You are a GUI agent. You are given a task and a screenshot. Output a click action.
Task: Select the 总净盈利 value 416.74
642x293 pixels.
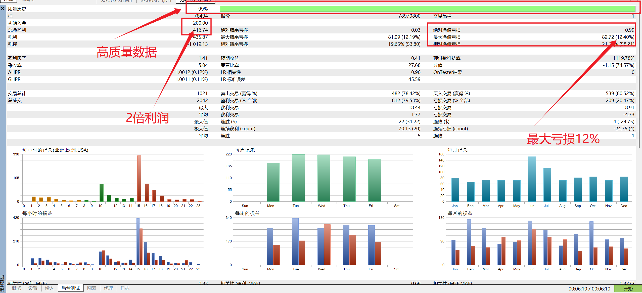pyautogui.click(x=200, y=30)
